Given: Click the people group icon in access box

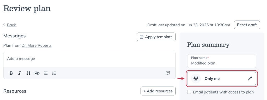Looking at the screenshot, I should (x=196, y=79).
